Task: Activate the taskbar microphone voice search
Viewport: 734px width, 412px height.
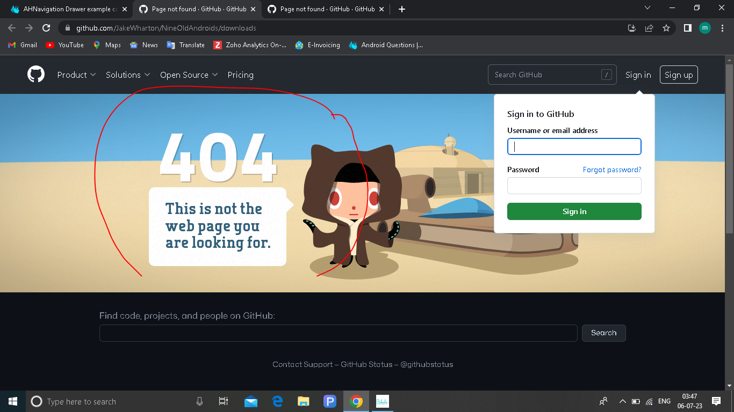Action: [x=200, y=401]
